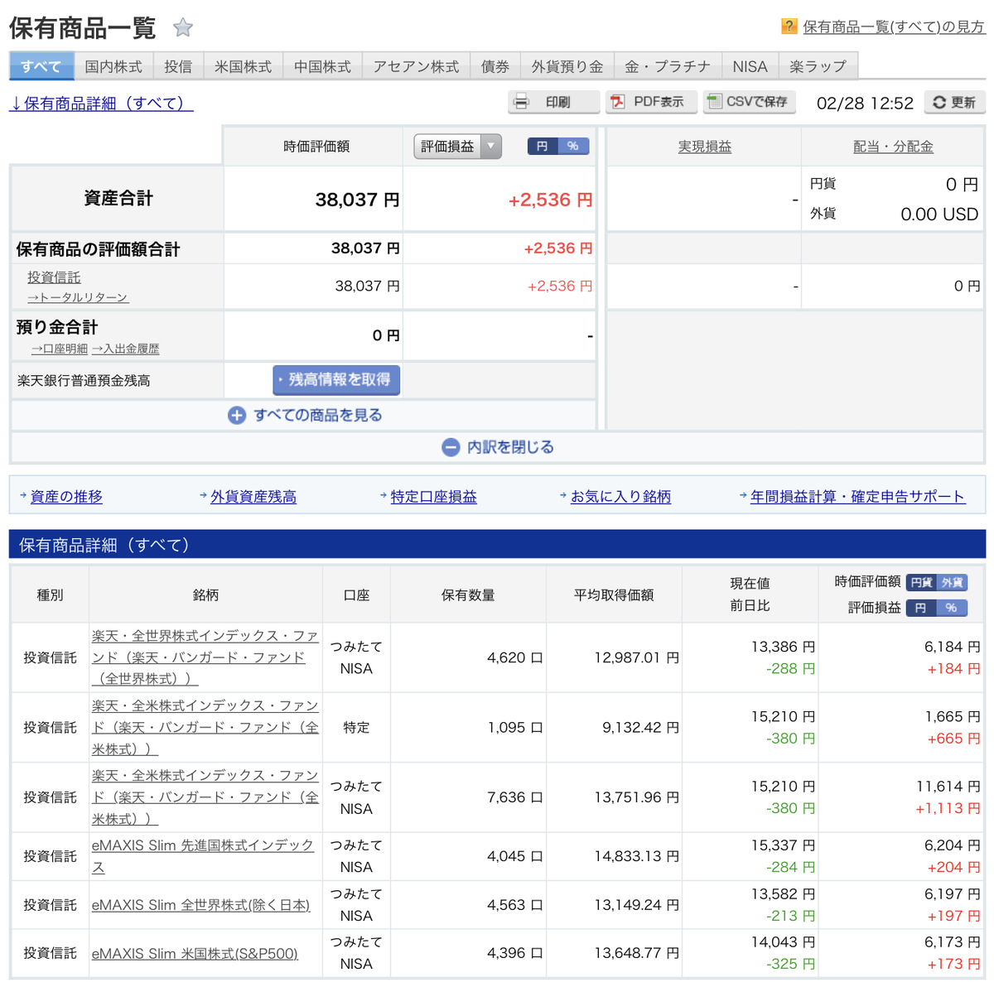Viewport: 994px width, 987px height.
Task: Click the CSV icon on CSVで保存 button
Action: pos(714,102)
